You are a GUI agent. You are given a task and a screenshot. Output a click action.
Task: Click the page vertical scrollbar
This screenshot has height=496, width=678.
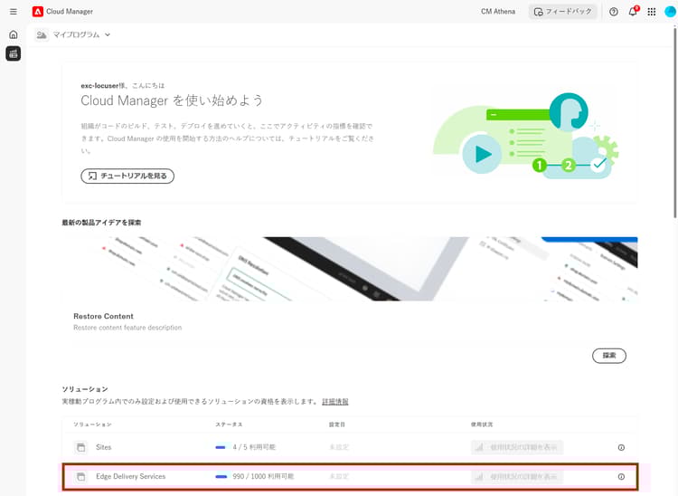tap(675, 121)
